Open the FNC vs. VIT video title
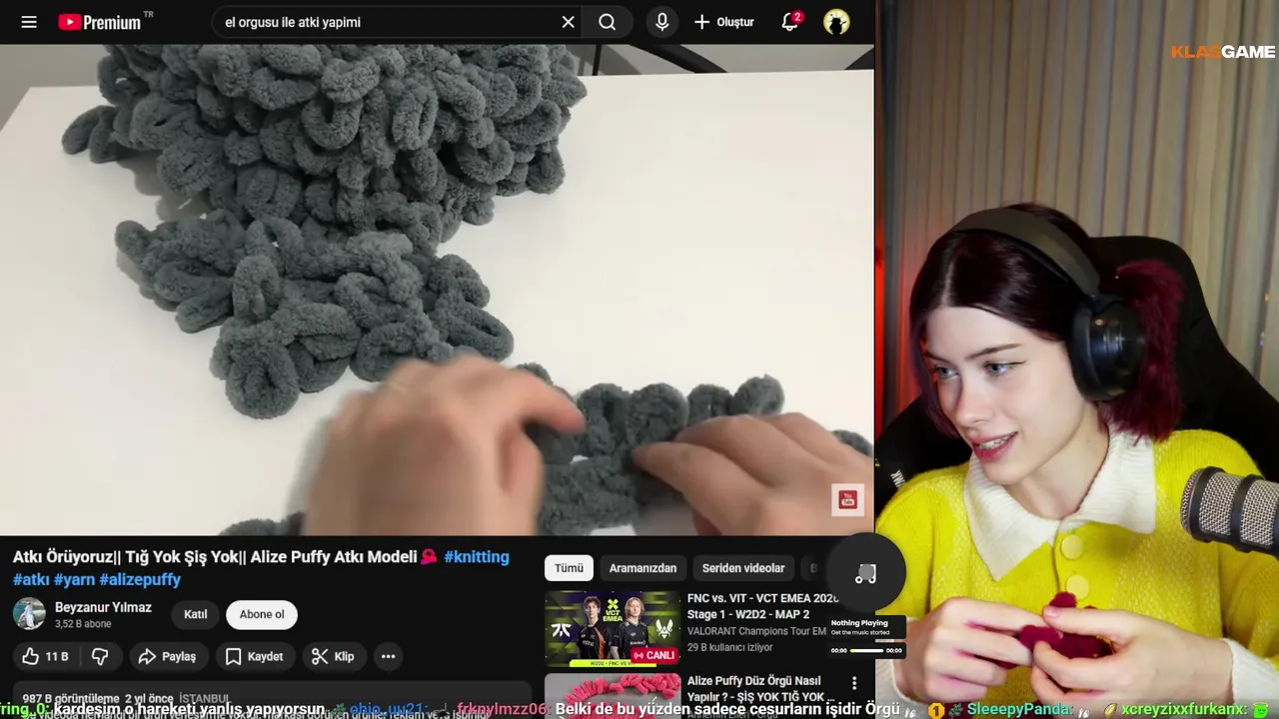The image size is (1279, 719). point(762,606)
